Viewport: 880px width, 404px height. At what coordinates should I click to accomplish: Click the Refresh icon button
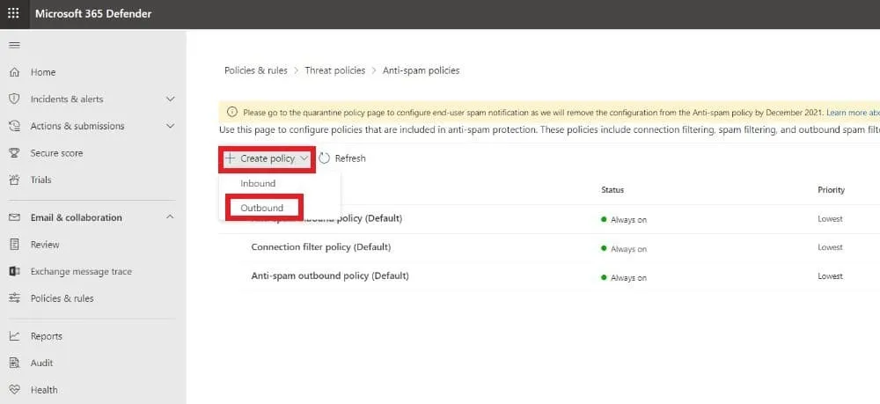(325, 158)
